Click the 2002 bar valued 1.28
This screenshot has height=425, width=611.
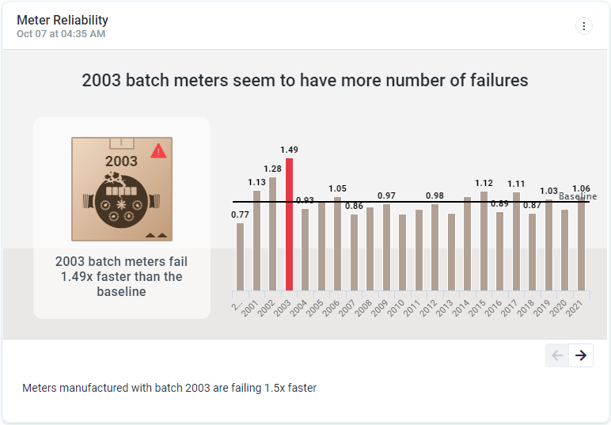pos(272,233)
